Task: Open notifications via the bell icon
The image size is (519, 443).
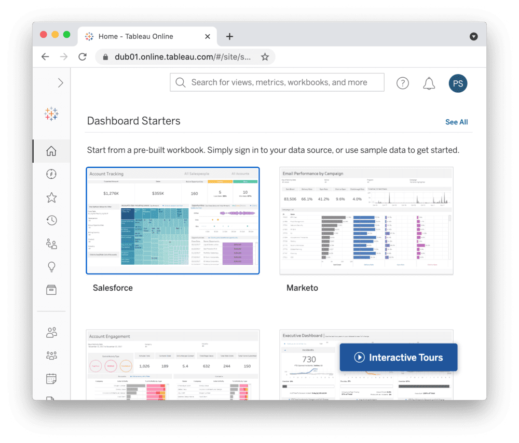Action: (429, 83)
